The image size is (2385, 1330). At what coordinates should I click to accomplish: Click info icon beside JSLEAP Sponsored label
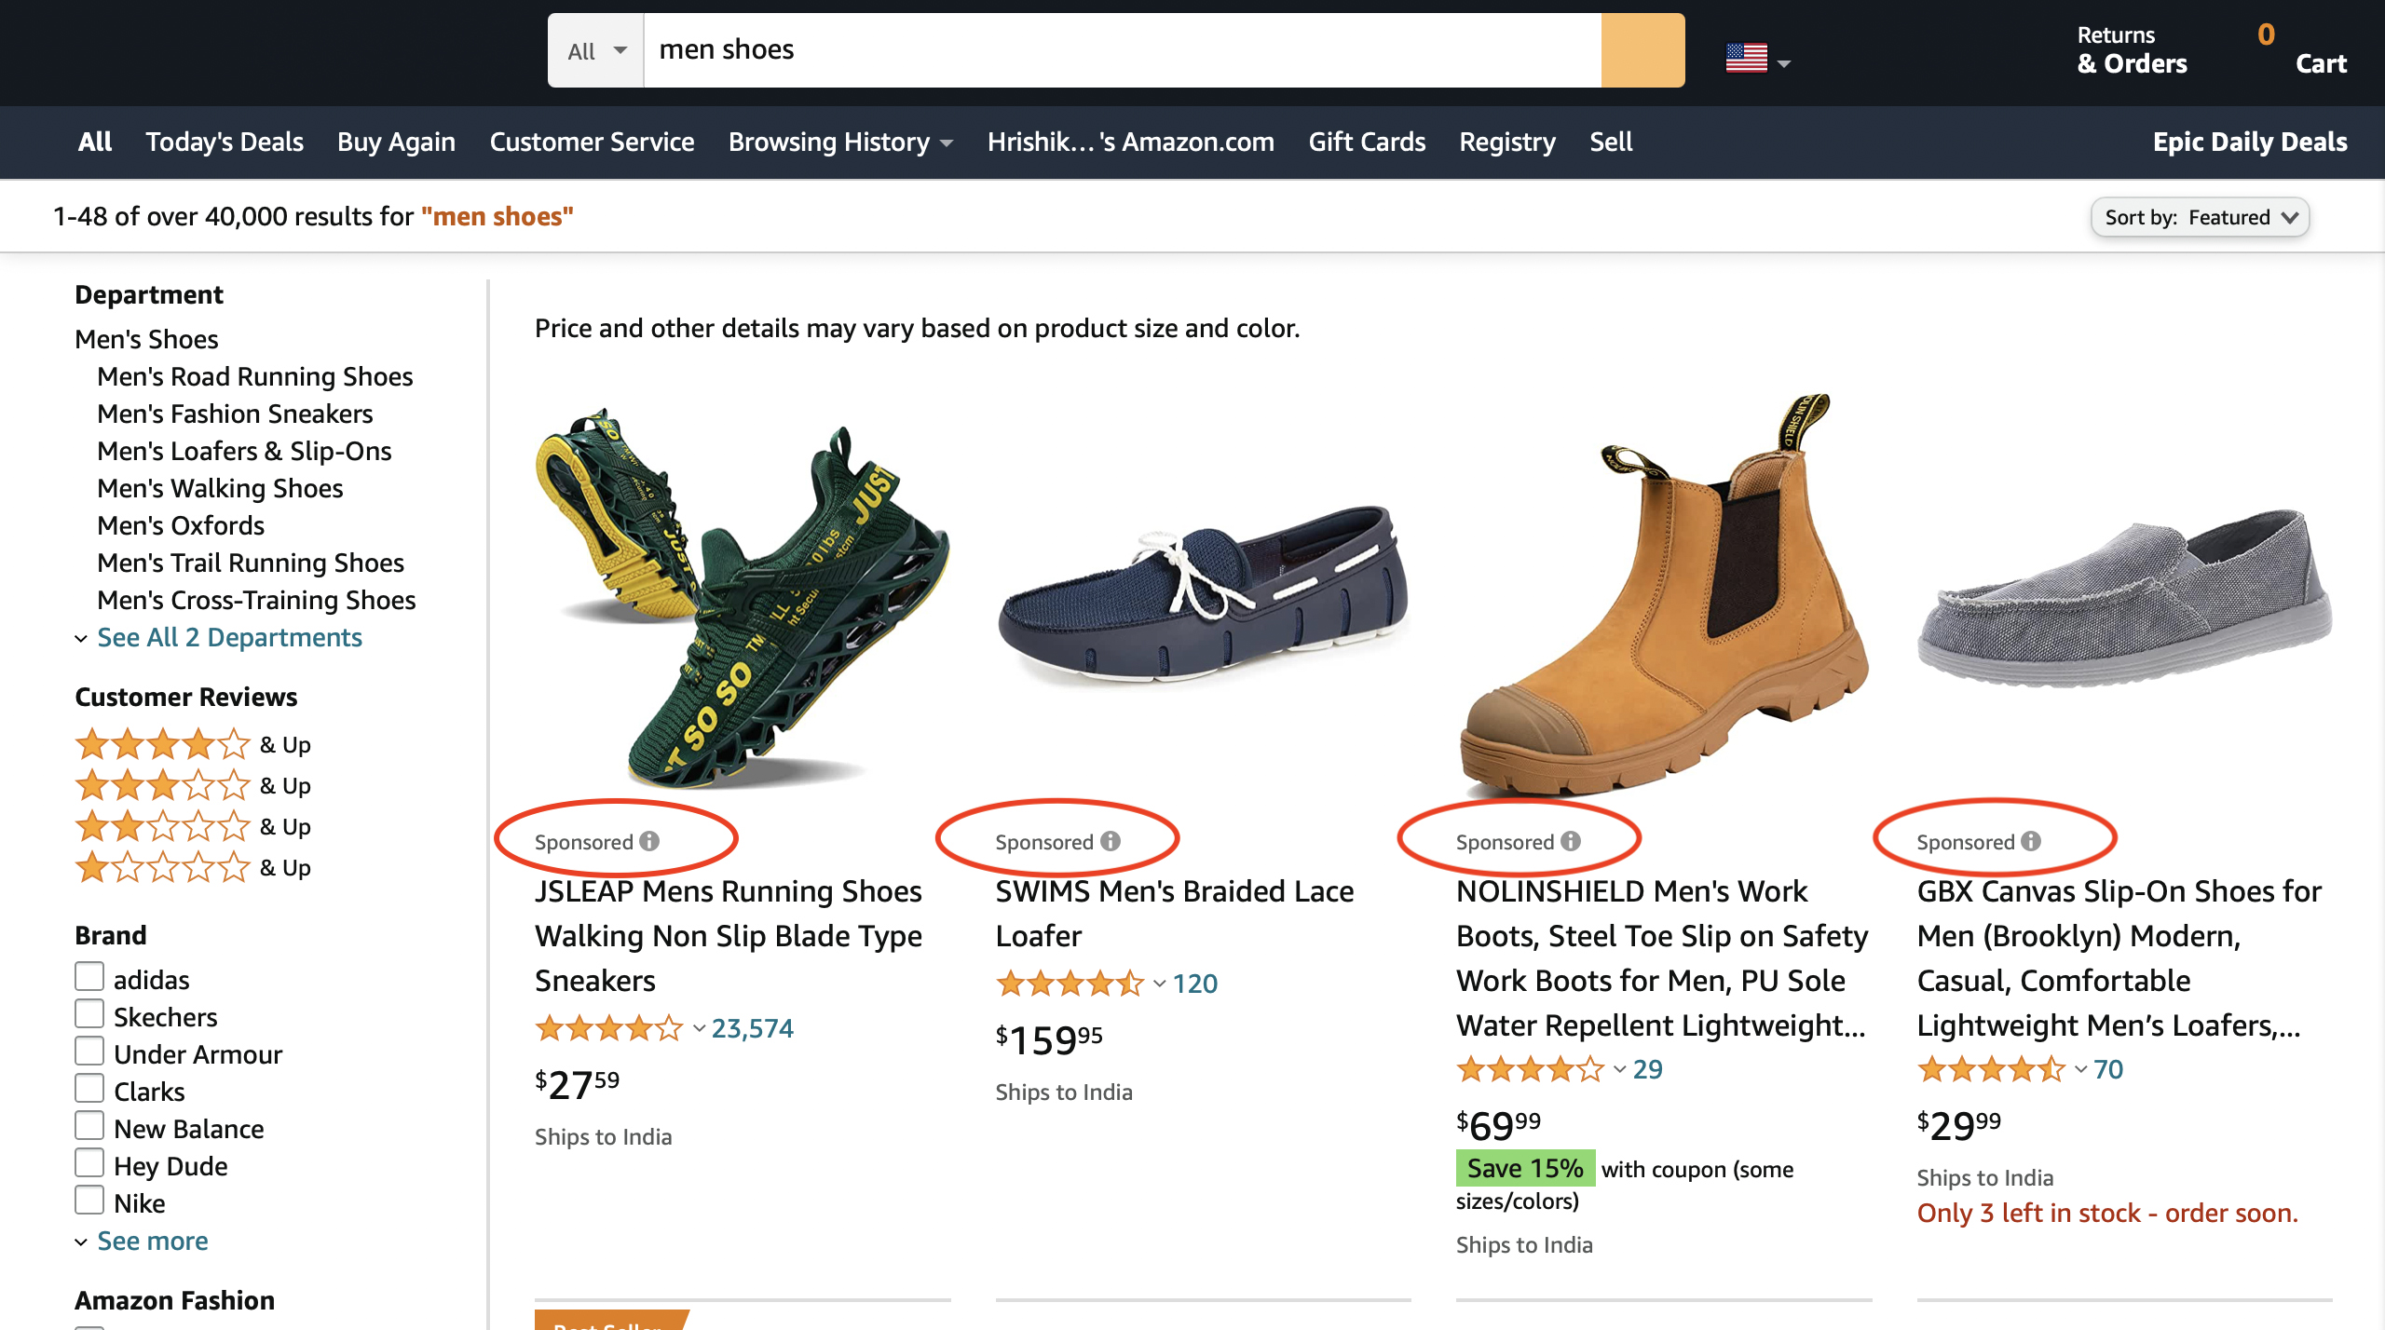click(649, 841)
